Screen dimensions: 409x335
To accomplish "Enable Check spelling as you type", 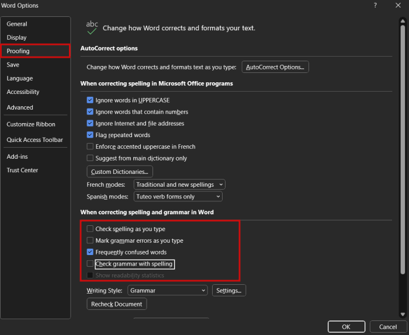I will 90,229.
